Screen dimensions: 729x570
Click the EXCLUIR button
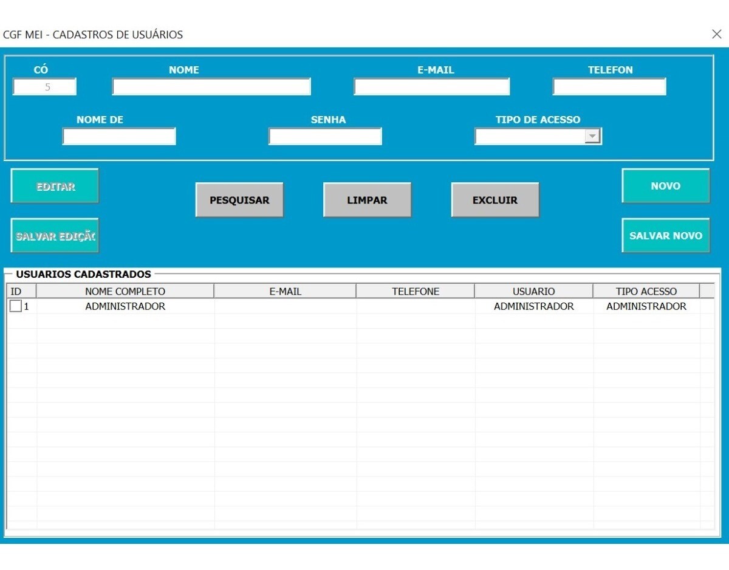click(495, 200)
